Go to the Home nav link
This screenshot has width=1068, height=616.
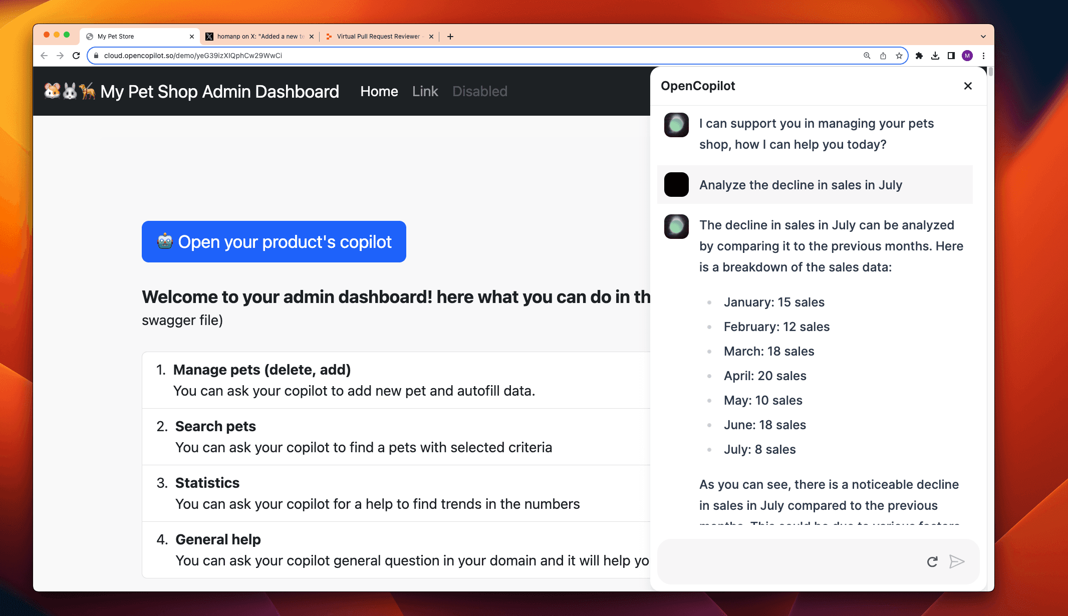[379, 91]
